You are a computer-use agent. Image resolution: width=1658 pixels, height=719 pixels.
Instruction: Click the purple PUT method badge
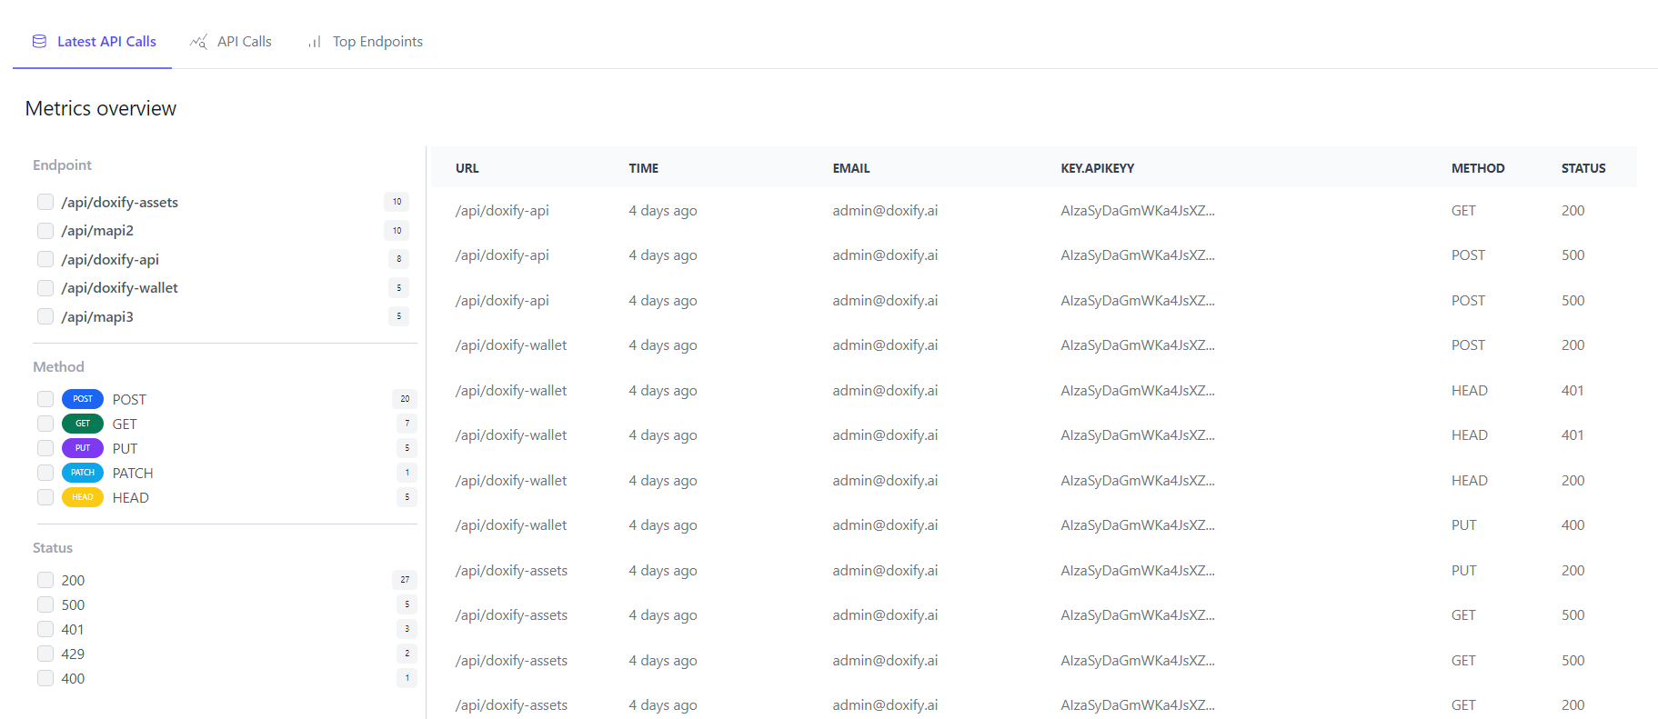point(83,448)
